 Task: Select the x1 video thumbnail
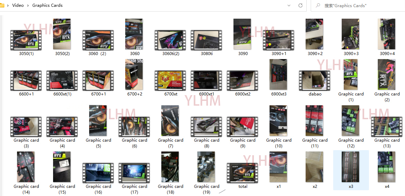[x=278, y=167]
